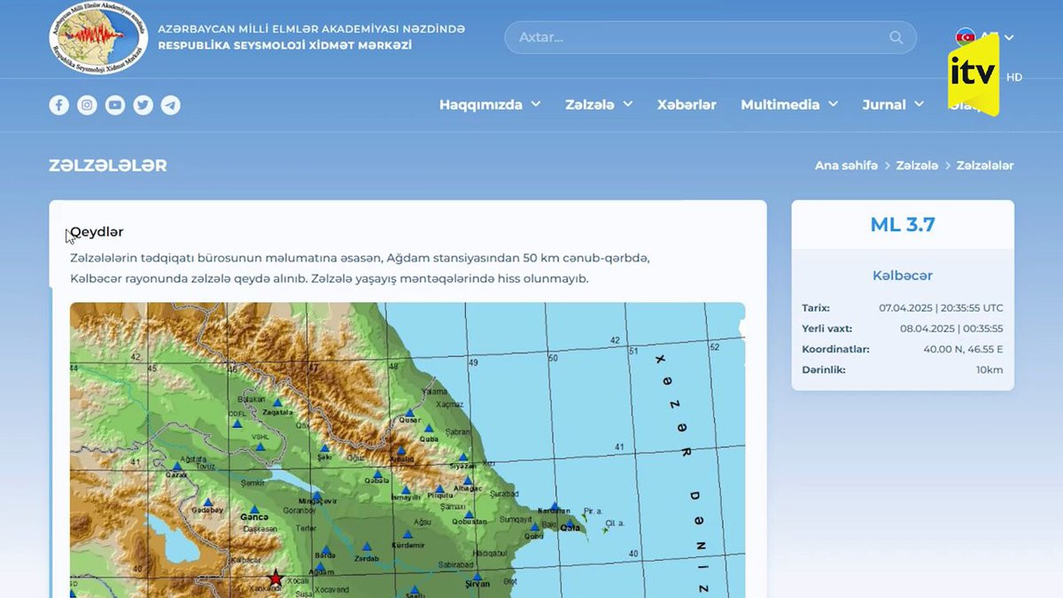Click the Şəki station triangle on map
The height and width of the screenshot is (598, 1063).
click(324, 447)
